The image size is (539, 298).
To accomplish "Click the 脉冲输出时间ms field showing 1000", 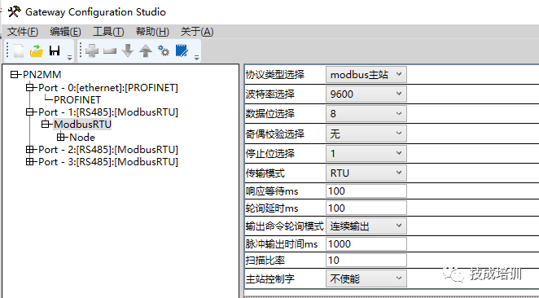I will (x=366, y=243).
